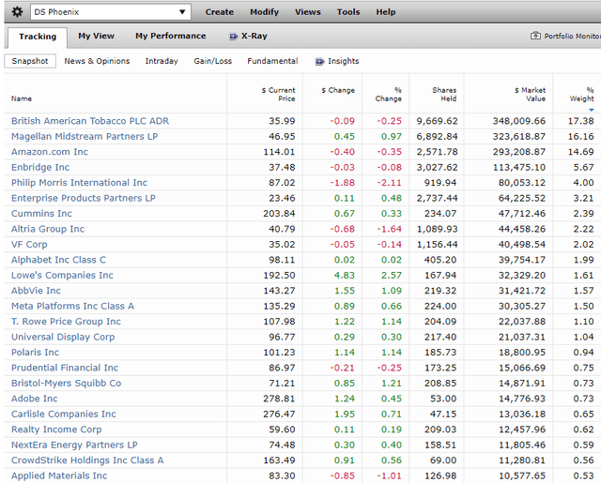Viewport: 601px width, 483px height.
Task: Open the Help menu
Action: 386,12
